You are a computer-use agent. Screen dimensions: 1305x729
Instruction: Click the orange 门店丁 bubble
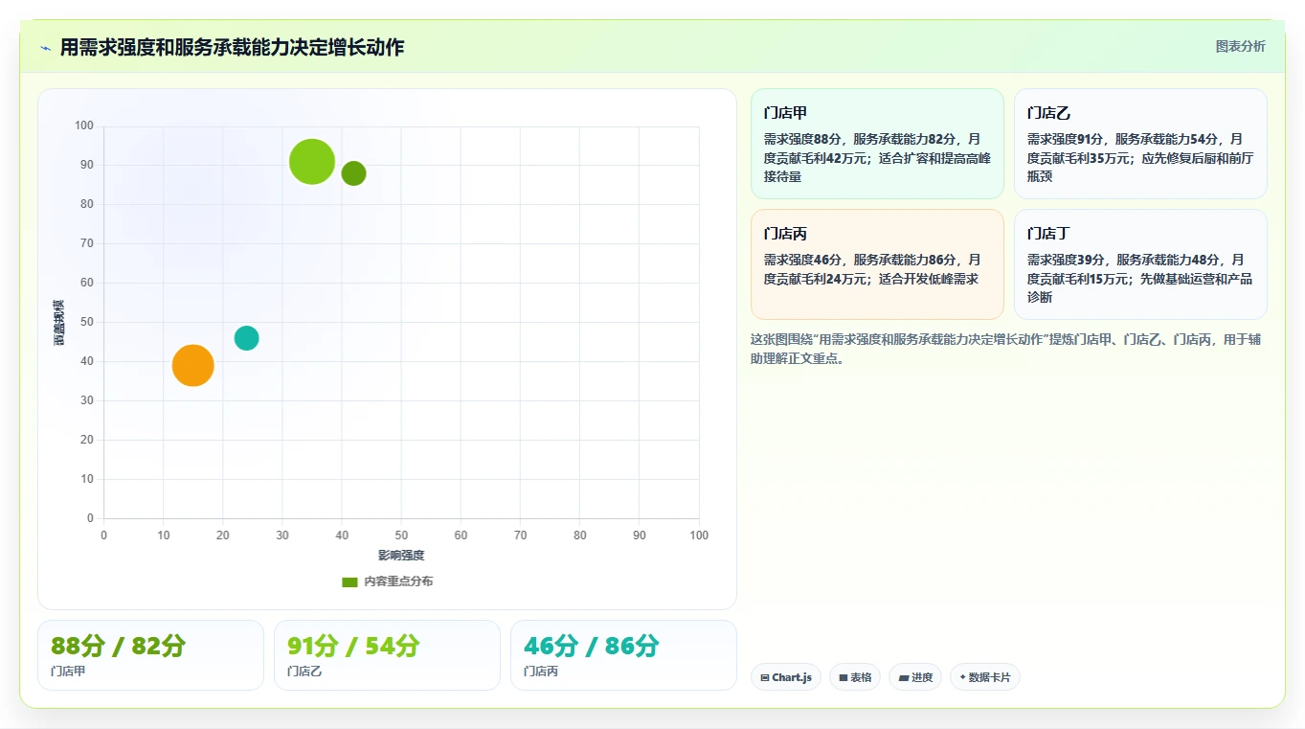(x=193, y=365)
